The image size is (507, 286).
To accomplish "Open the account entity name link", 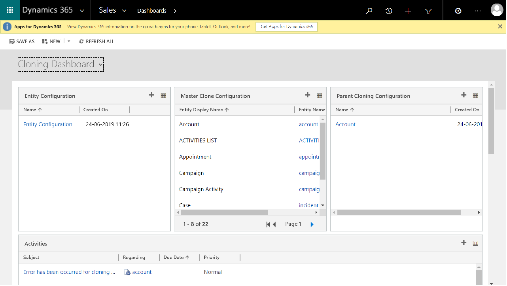I will (x=308, y=124).
